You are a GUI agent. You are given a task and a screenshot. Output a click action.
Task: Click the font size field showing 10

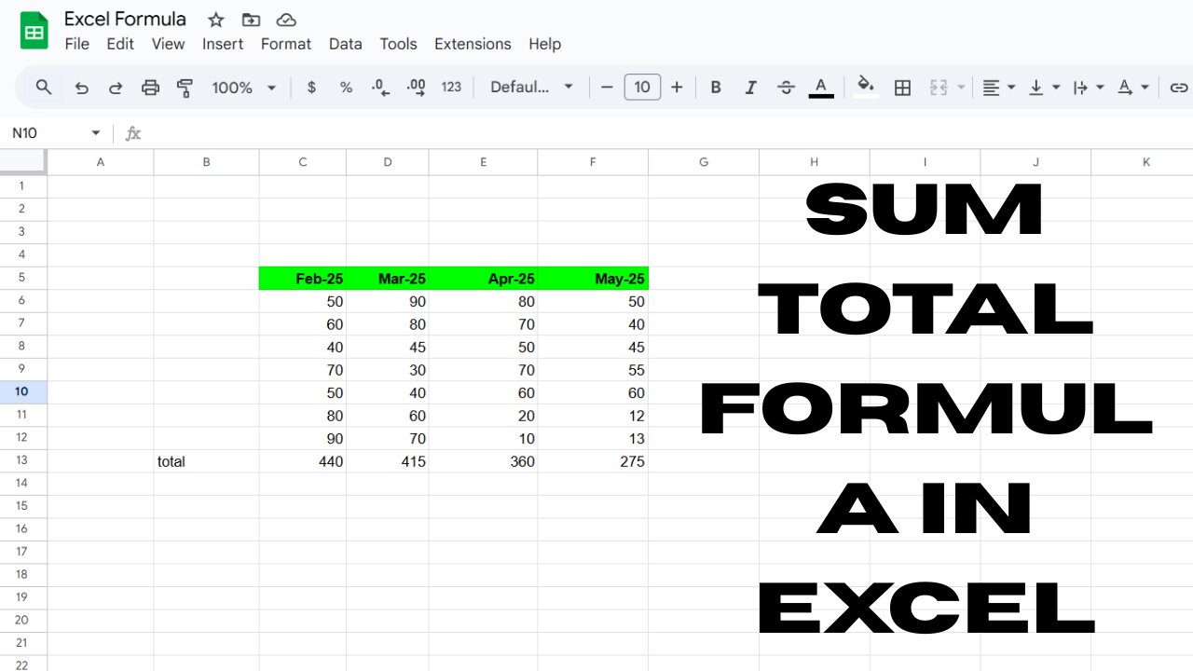coord(642,87)
